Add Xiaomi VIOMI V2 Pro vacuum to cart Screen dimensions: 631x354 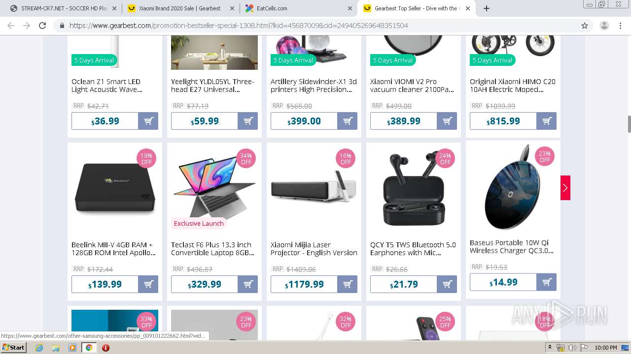coord(447,121)
